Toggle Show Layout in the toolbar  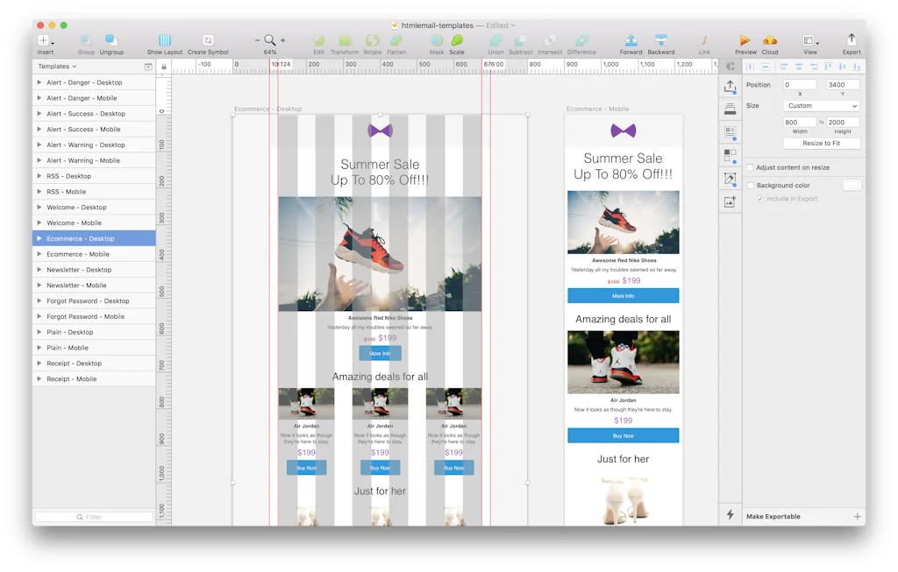tap(166, 40)
